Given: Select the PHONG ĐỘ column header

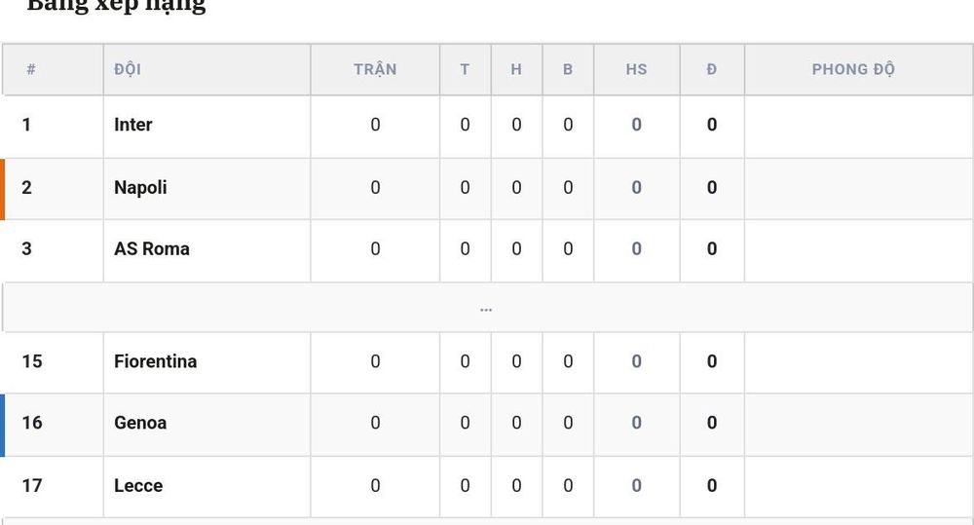Looking at the screenshot, I should click(x=853, y=69).
